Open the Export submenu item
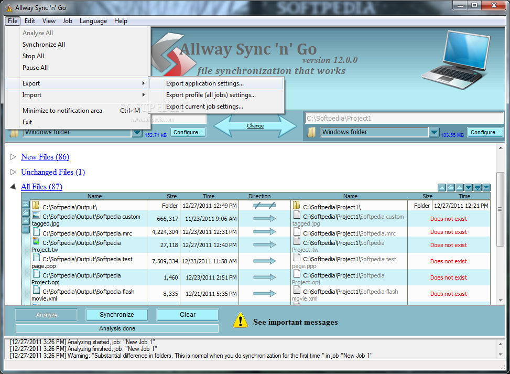Image resolution: width=510 pixels, height=374 pixels. tap(77, 83)
